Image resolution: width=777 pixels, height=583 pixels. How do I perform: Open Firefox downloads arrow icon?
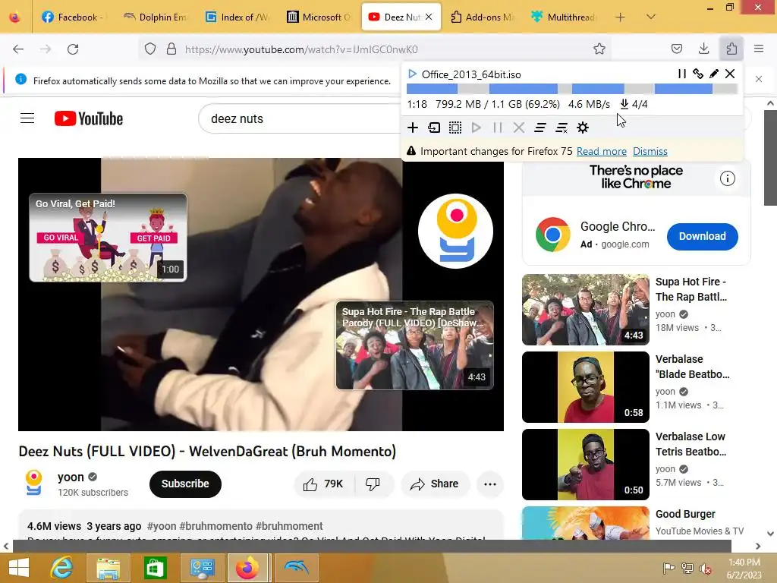click(x=703, y=49)
